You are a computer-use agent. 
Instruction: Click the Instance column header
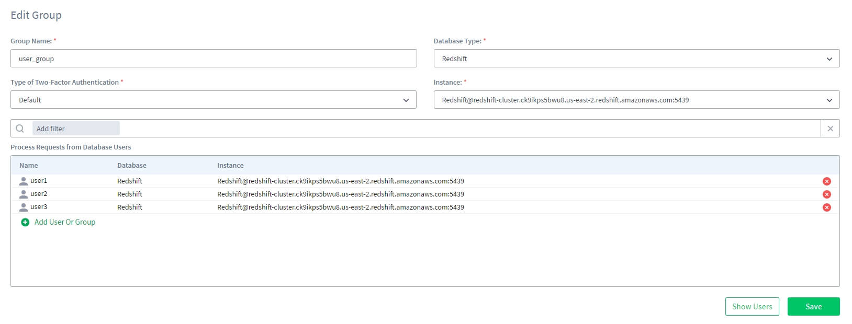point(230,166)
